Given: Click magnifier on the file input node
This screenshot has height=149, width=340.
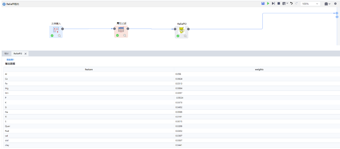Looking at the screenshot, I should (x=59, y=36).
